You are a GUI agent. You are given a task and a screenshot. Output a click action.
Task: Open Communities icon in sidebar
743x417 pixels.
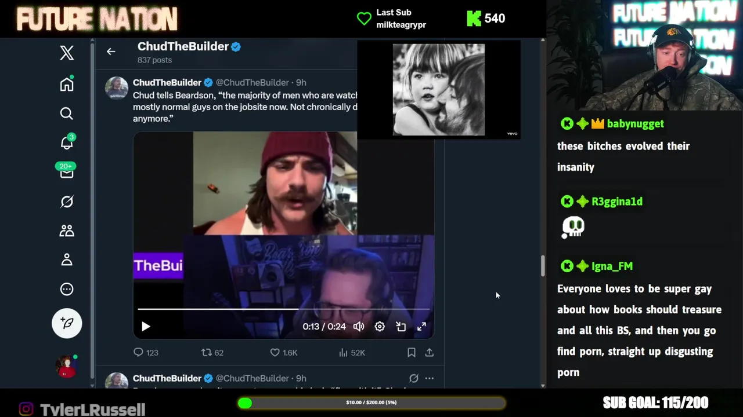point(67,231)
